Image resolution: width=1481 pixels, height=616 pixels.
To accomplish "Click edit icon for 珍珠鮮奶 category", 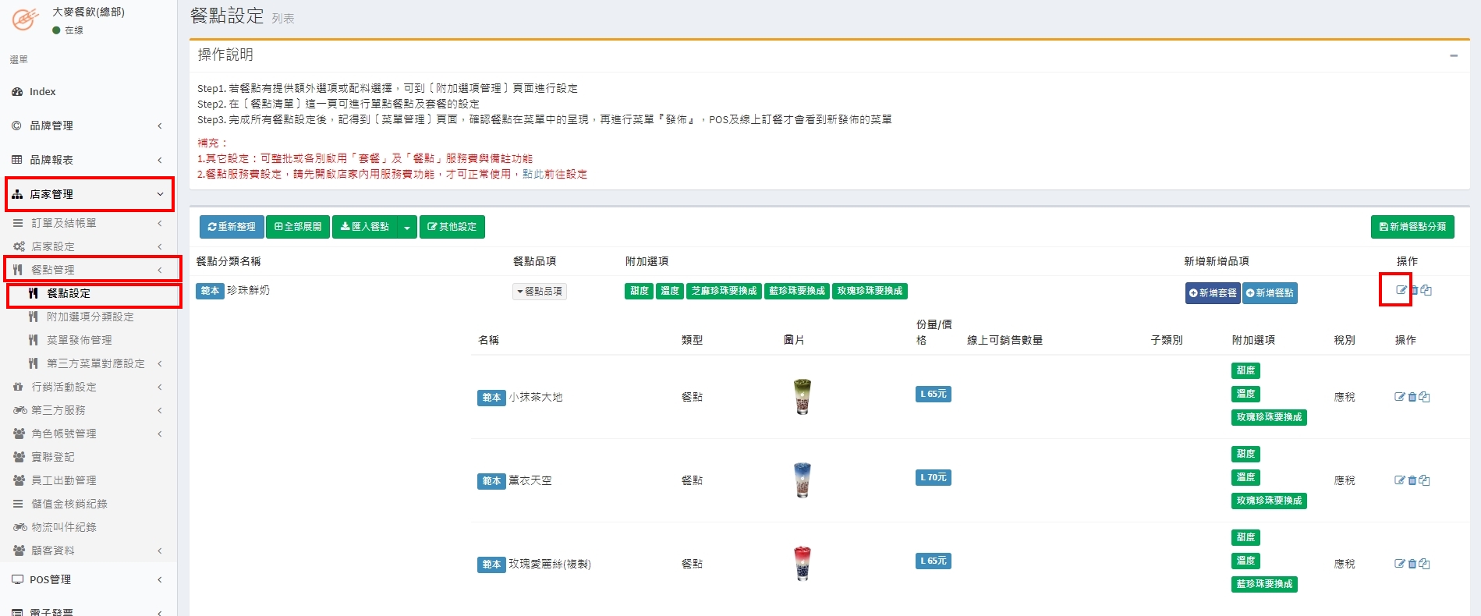I will coord(1401,290).
